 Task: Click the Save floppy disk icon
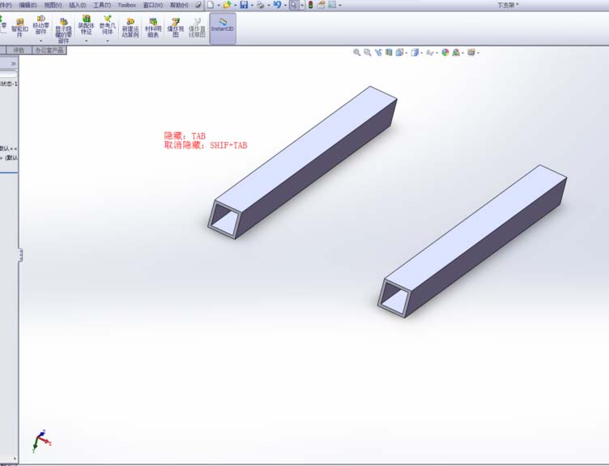(244, 5)
